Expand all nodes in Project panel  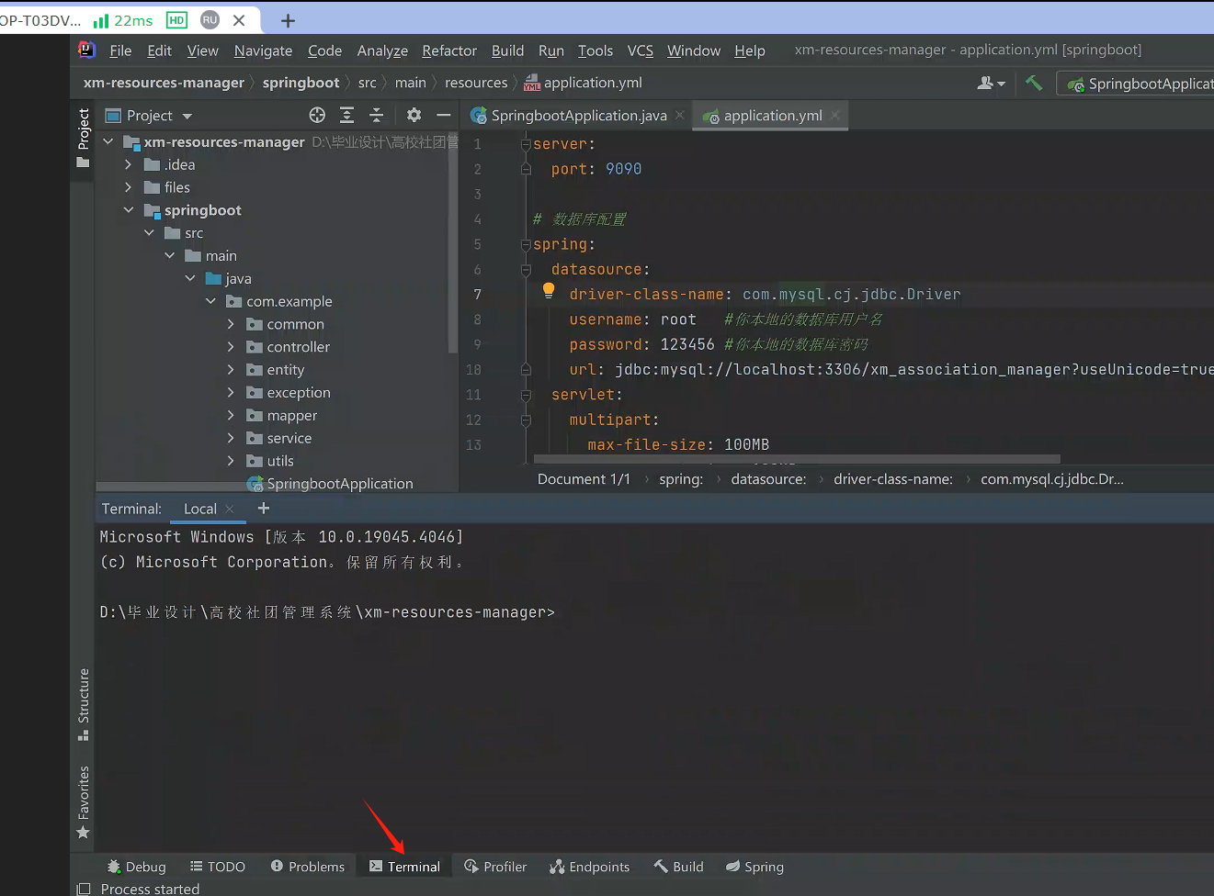[346, 115]
